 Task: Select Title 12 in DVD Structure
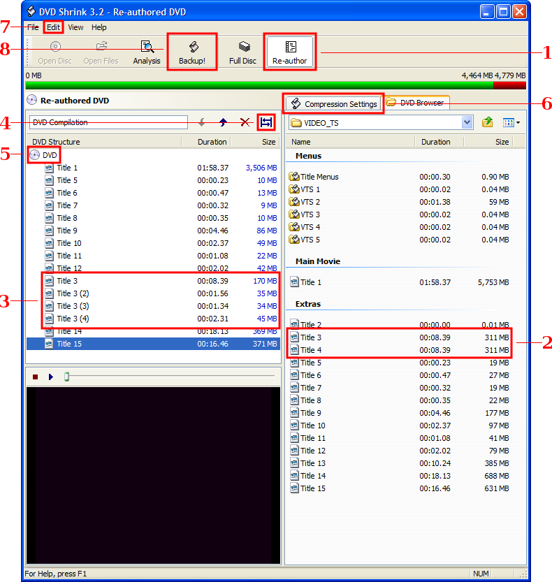click(69, 268)
